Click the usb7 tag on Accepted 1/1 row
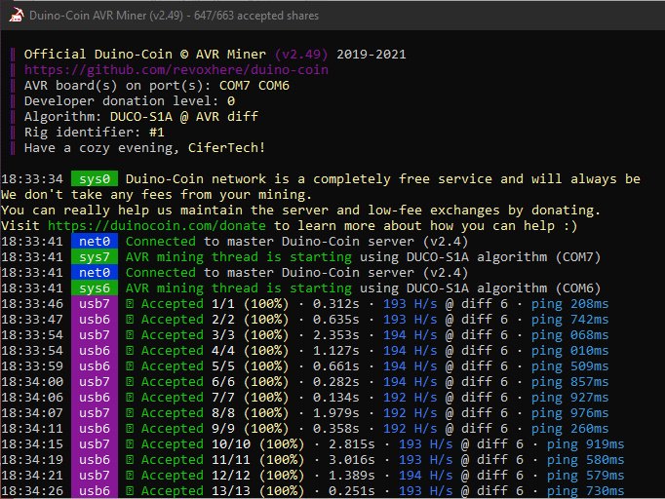The height and width of the screenshot is (499, 665). click(95, 303)
